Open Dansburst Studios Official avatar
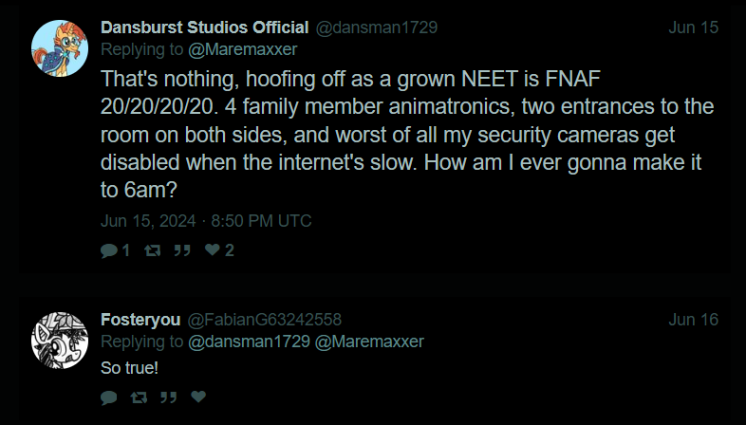 coord(61,47)
